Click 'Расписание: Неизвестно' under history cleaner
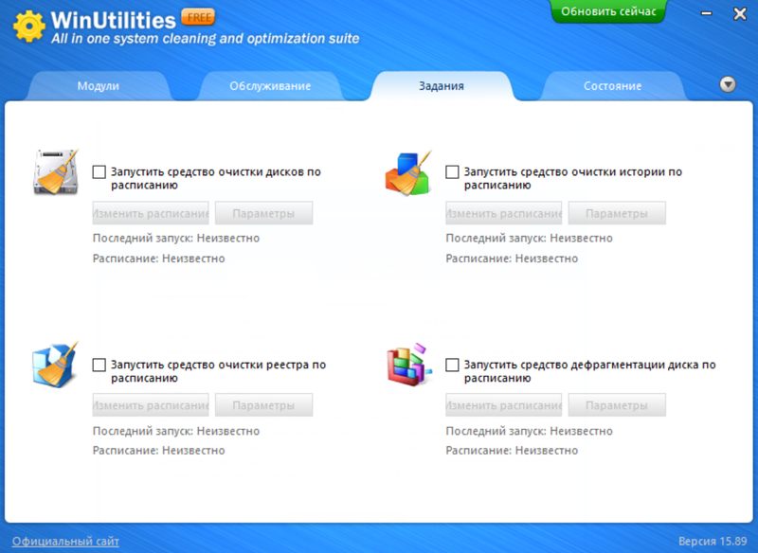This screenshot has width=758, height=553. tap(512, 259)
